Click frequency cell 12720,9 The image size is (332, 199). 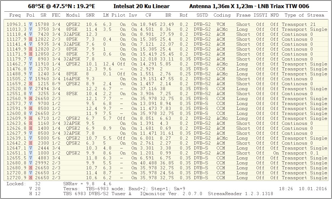[x=16, y=178]
